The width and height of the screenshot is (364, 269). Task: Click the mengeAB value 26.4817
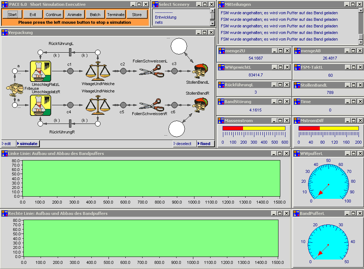point(330,58)
